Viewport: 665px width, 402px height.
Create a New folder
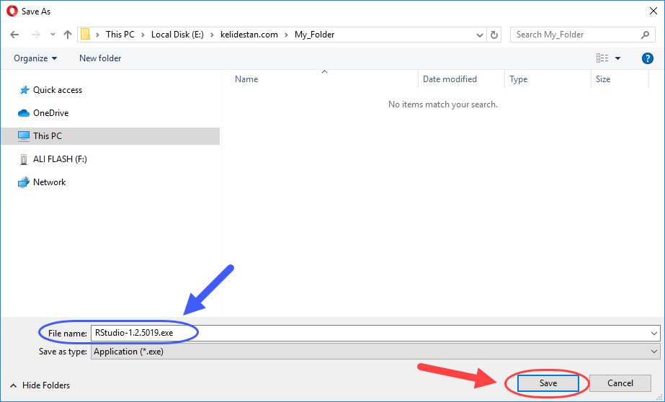(x=100, y=58)
